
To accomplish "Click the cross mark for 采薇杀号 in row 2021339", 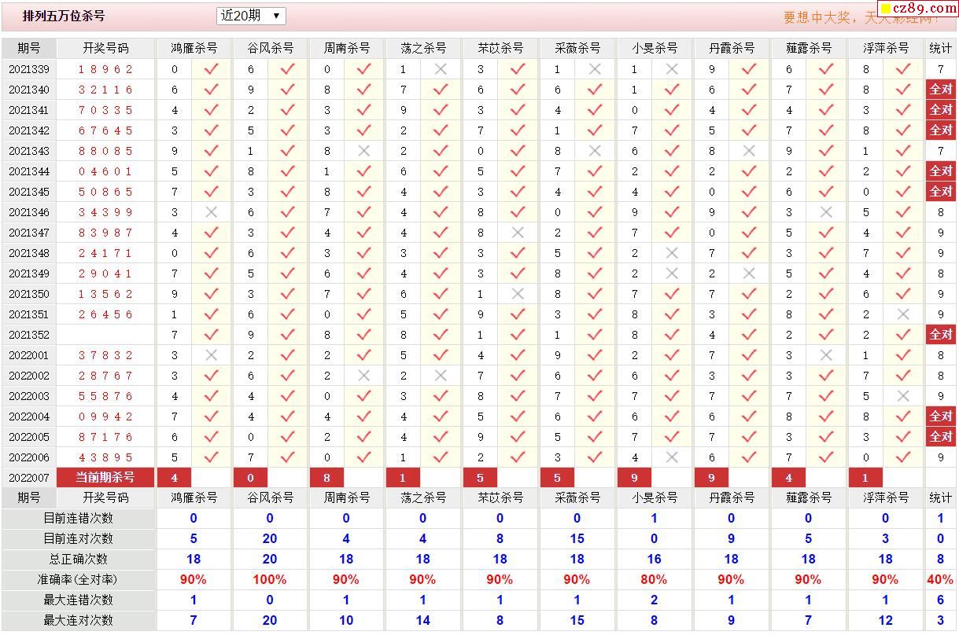I will point(595,69).
